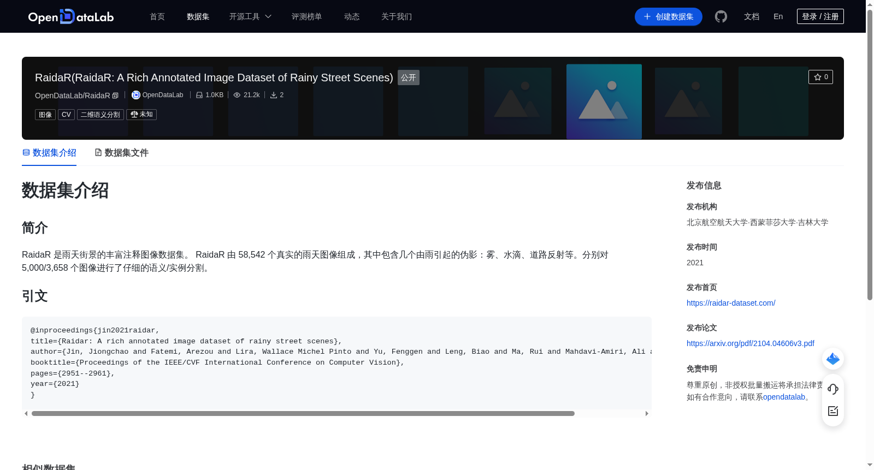Open the 数据集 nav item
874x470 pixels.
[198, 16]
